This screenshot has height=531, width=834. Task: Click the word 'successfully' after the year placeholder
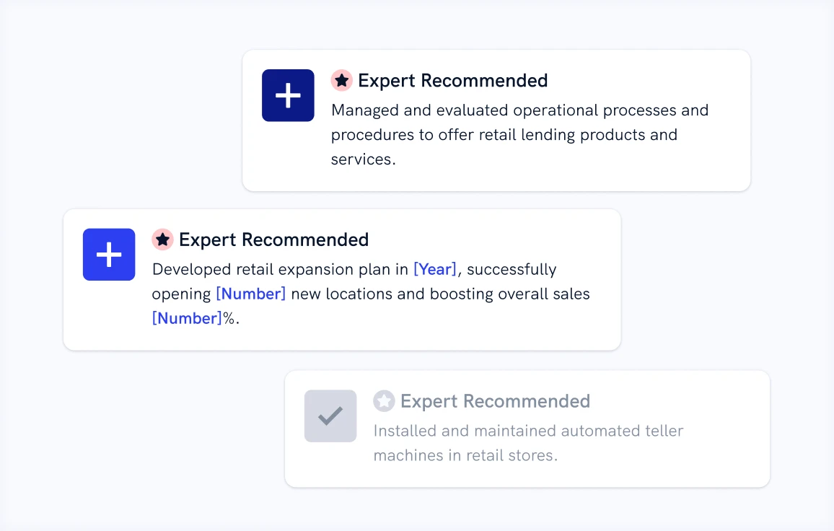[x=512, y=270]
